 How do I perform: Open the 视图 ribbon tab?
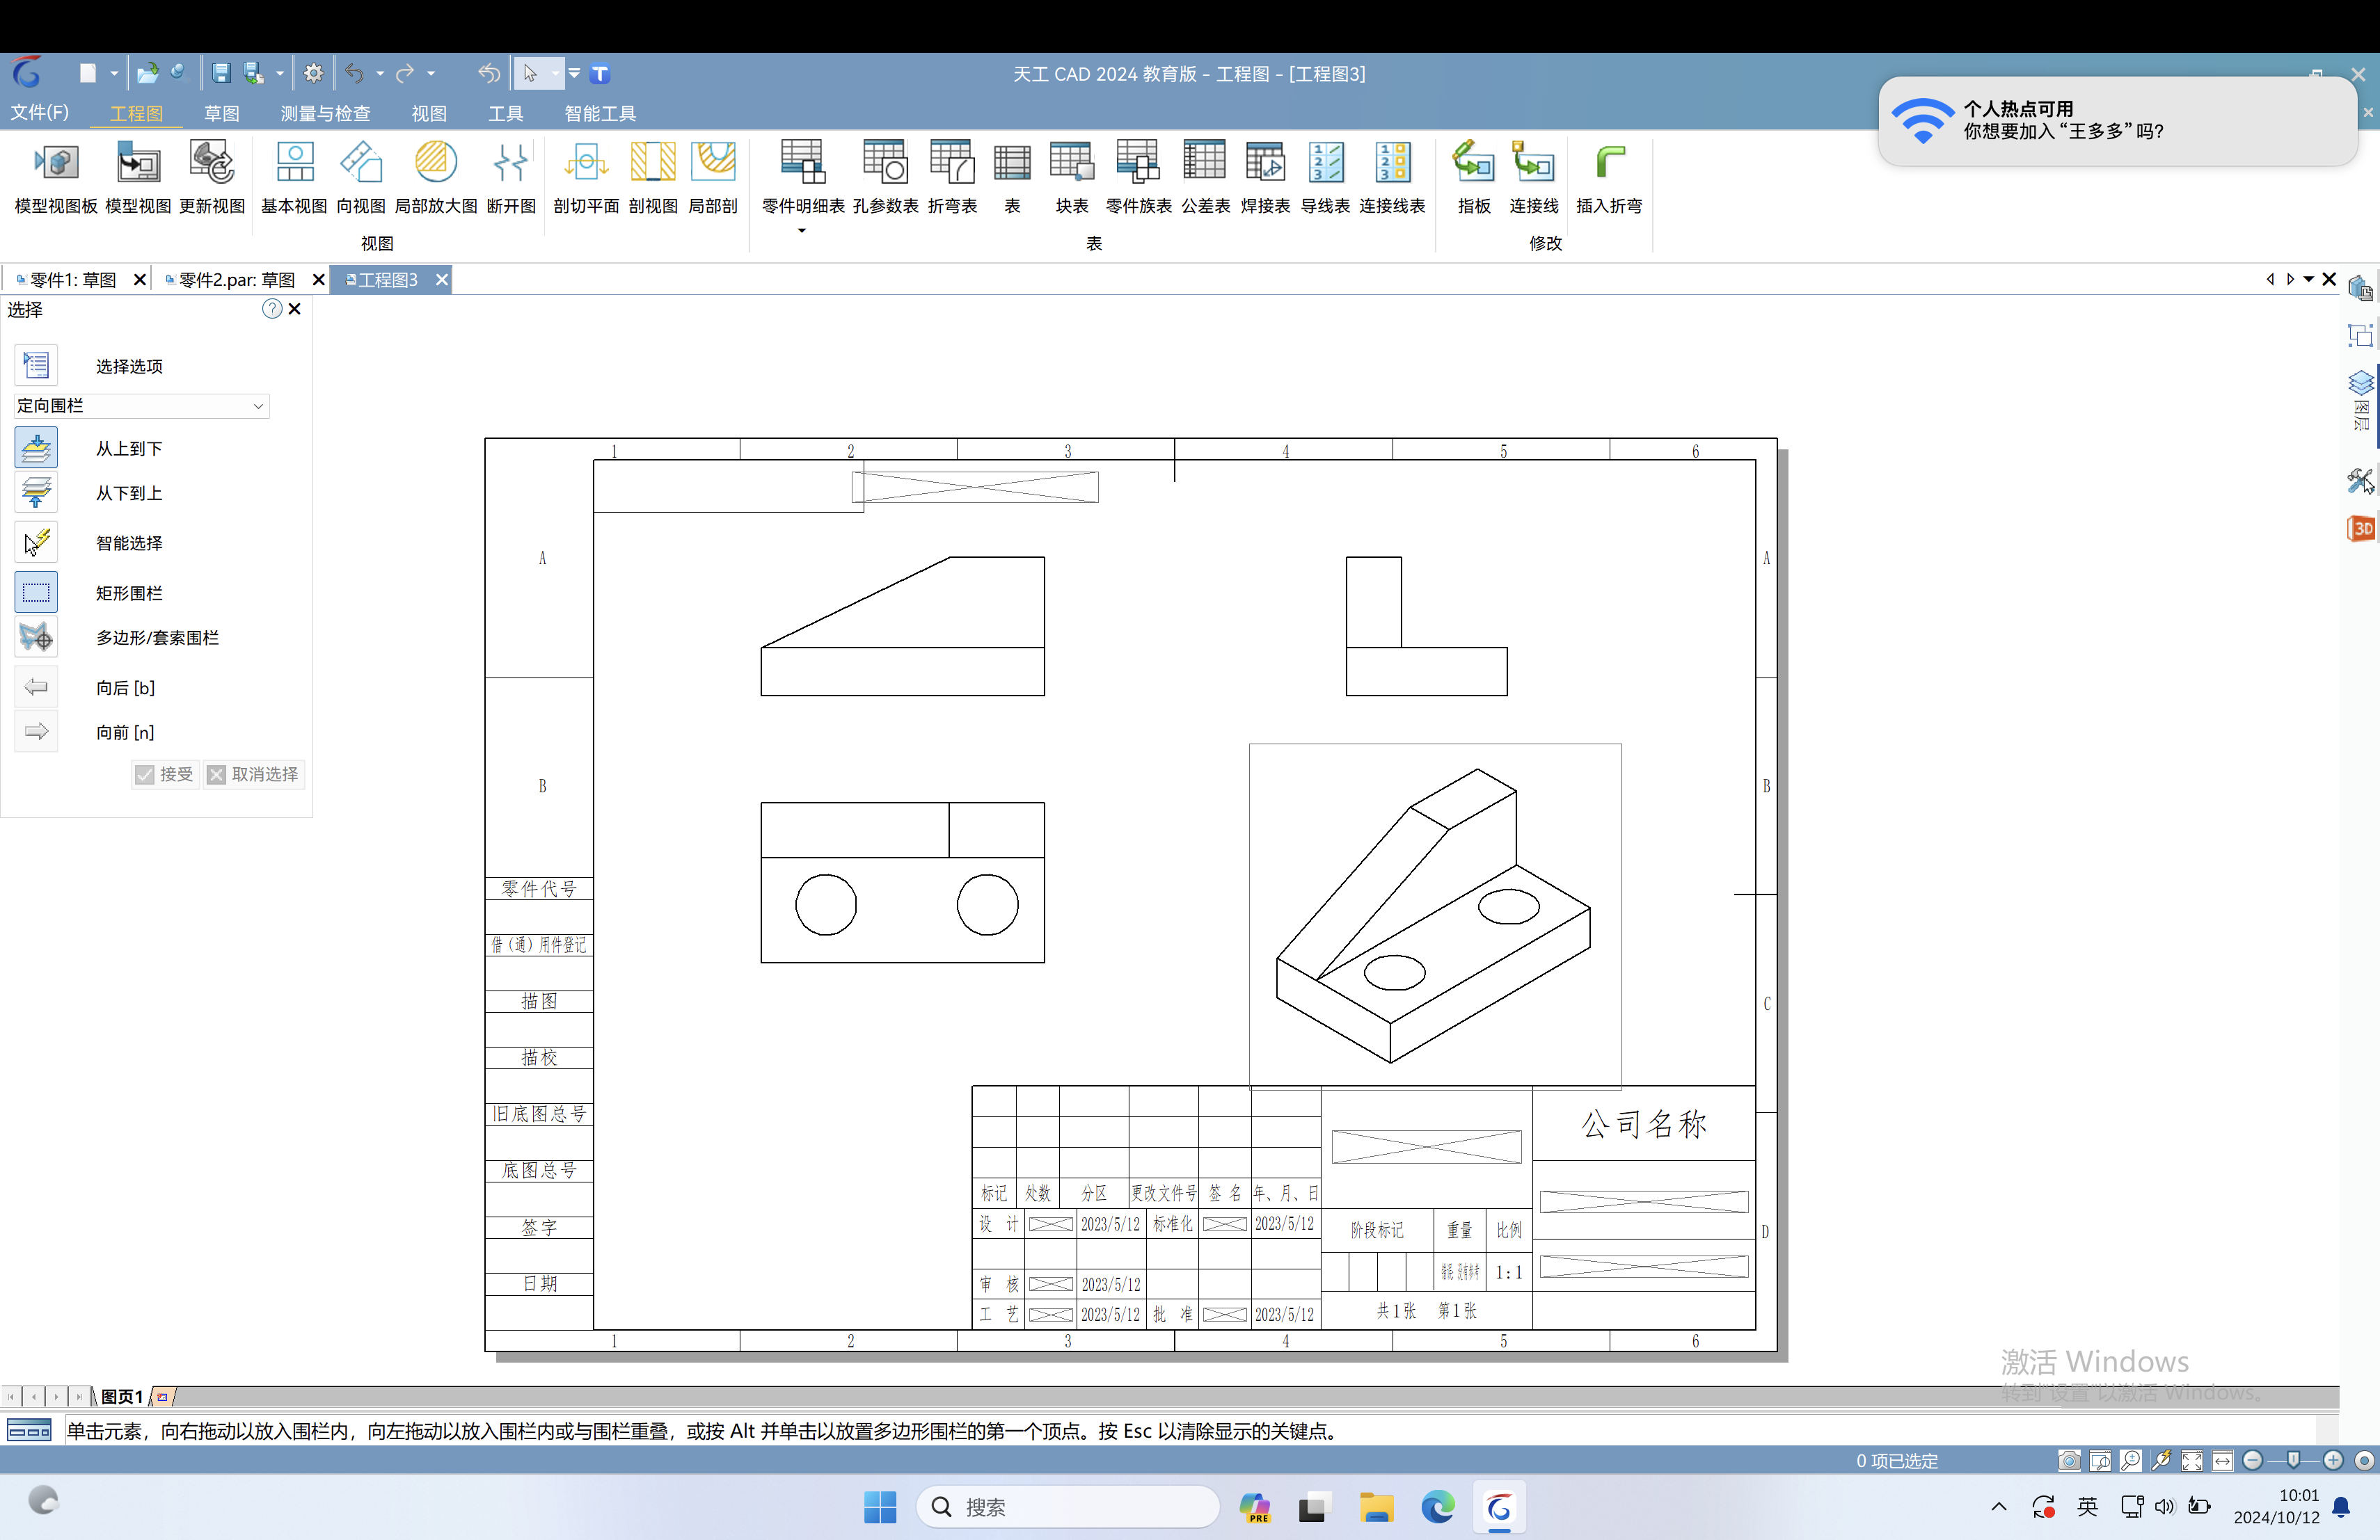(x=430, y=113)
